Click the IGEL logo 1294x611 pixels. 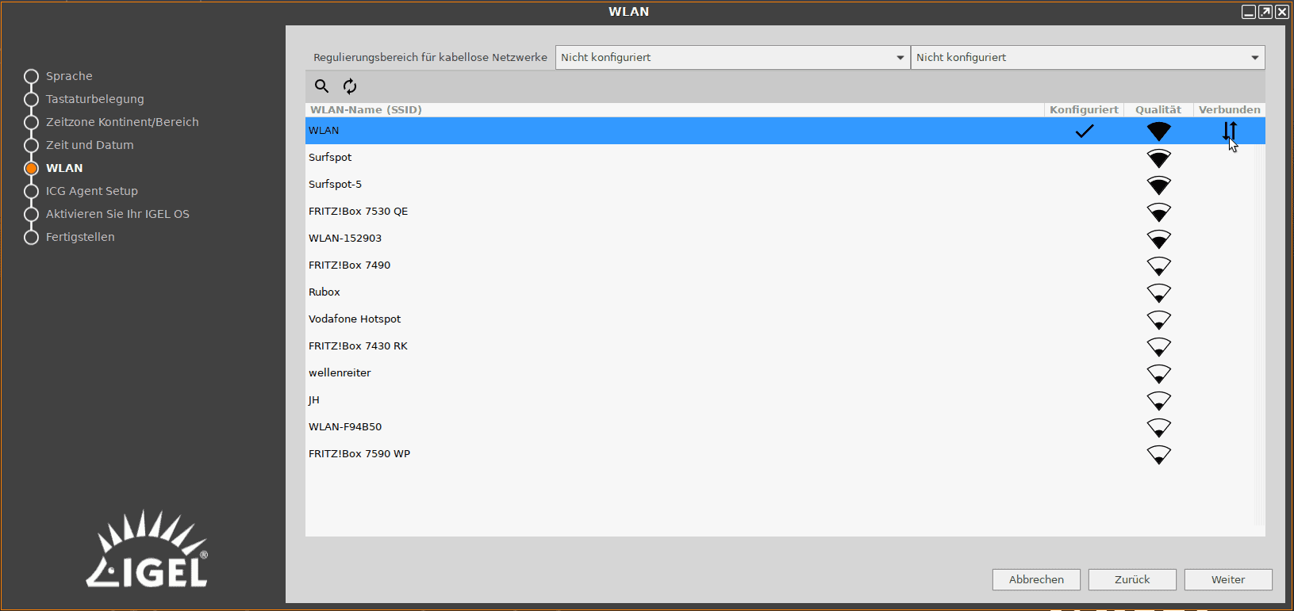point(148,550)
